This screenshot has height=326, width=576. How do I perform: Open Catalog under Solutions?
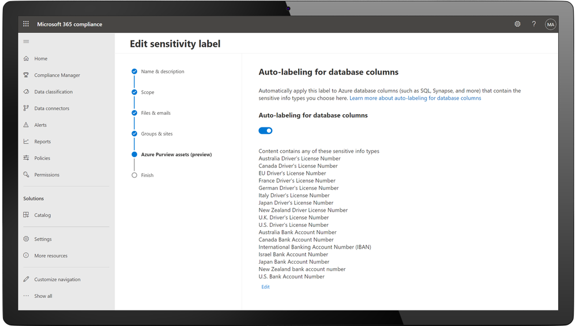point(43,215)
